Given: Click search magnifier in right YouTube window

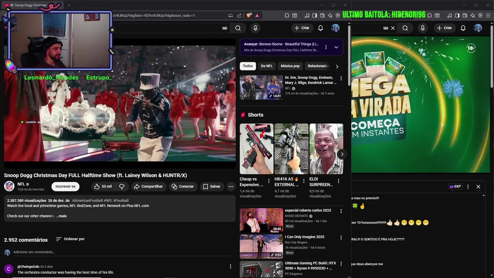Looking at the screenshot, I should [x=405, y=28].
